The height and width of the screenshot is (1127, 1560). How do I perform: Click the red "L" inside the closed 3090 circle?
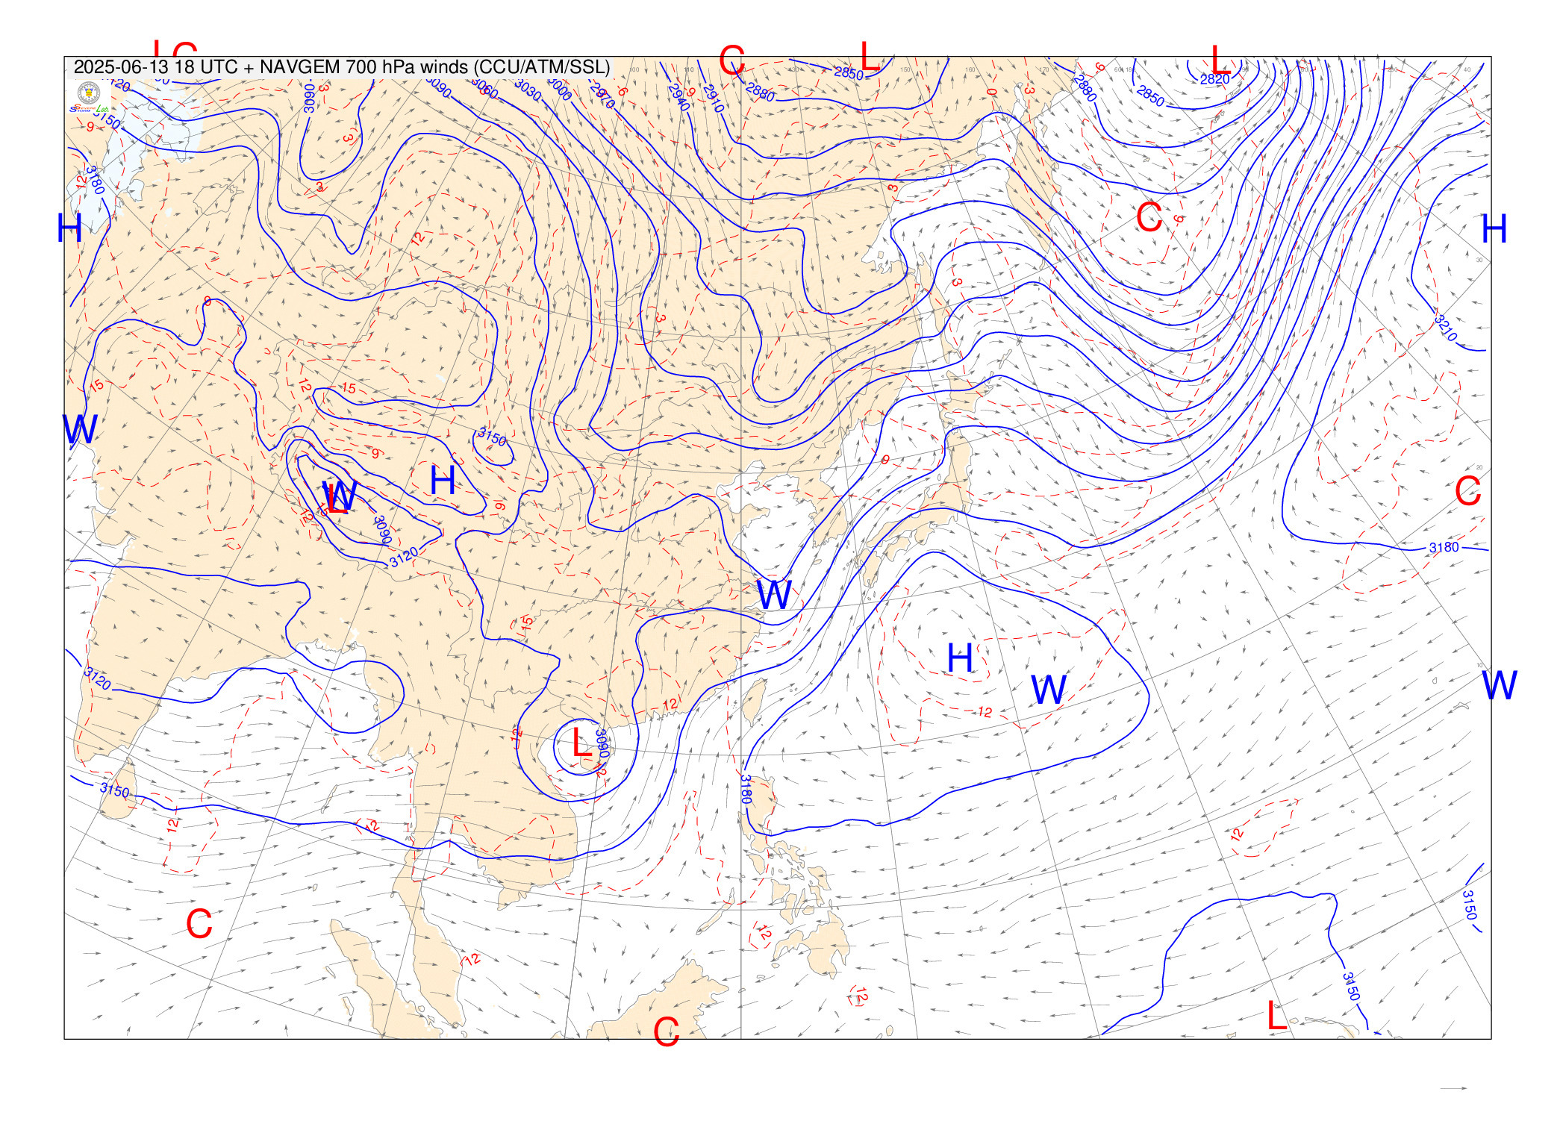(581, 744)
